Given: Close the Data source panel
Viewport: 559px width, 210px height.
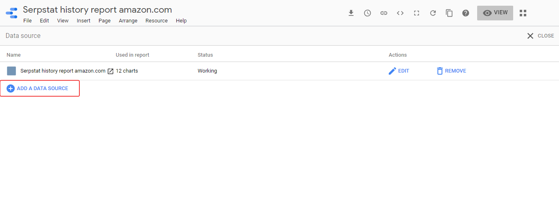Looking at the screenshot, I should (541, 36).
